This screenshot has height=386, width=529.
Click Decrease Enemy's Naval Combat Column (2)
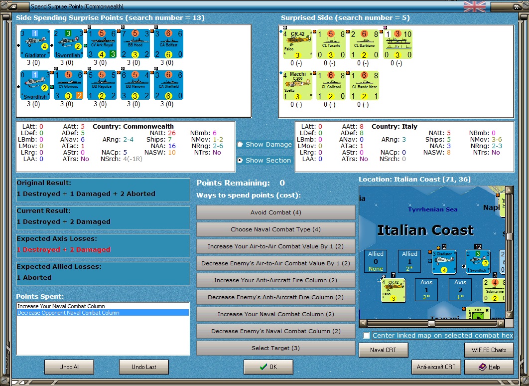pos(275,331)
